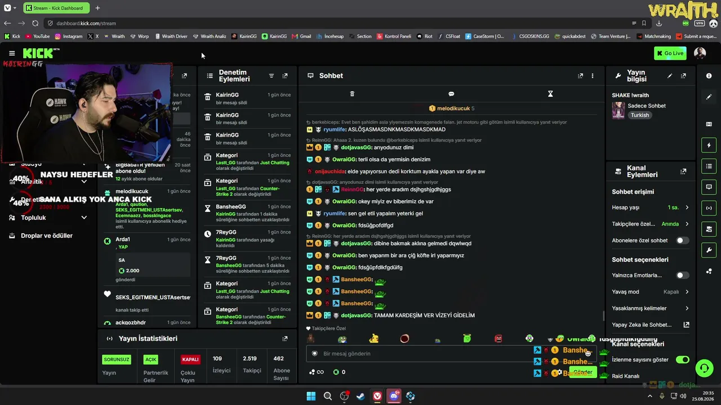Click the KAPALI multistream badge
Viewport: 721px width, 405px height.
(190, 359)
